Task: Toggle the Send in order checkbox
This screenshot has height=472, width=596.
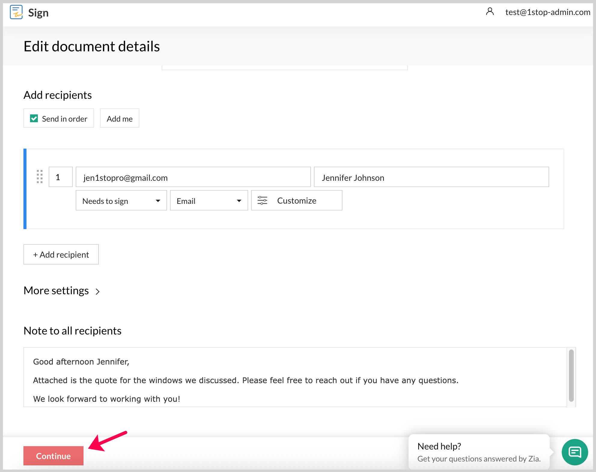Action: [34, 119]
